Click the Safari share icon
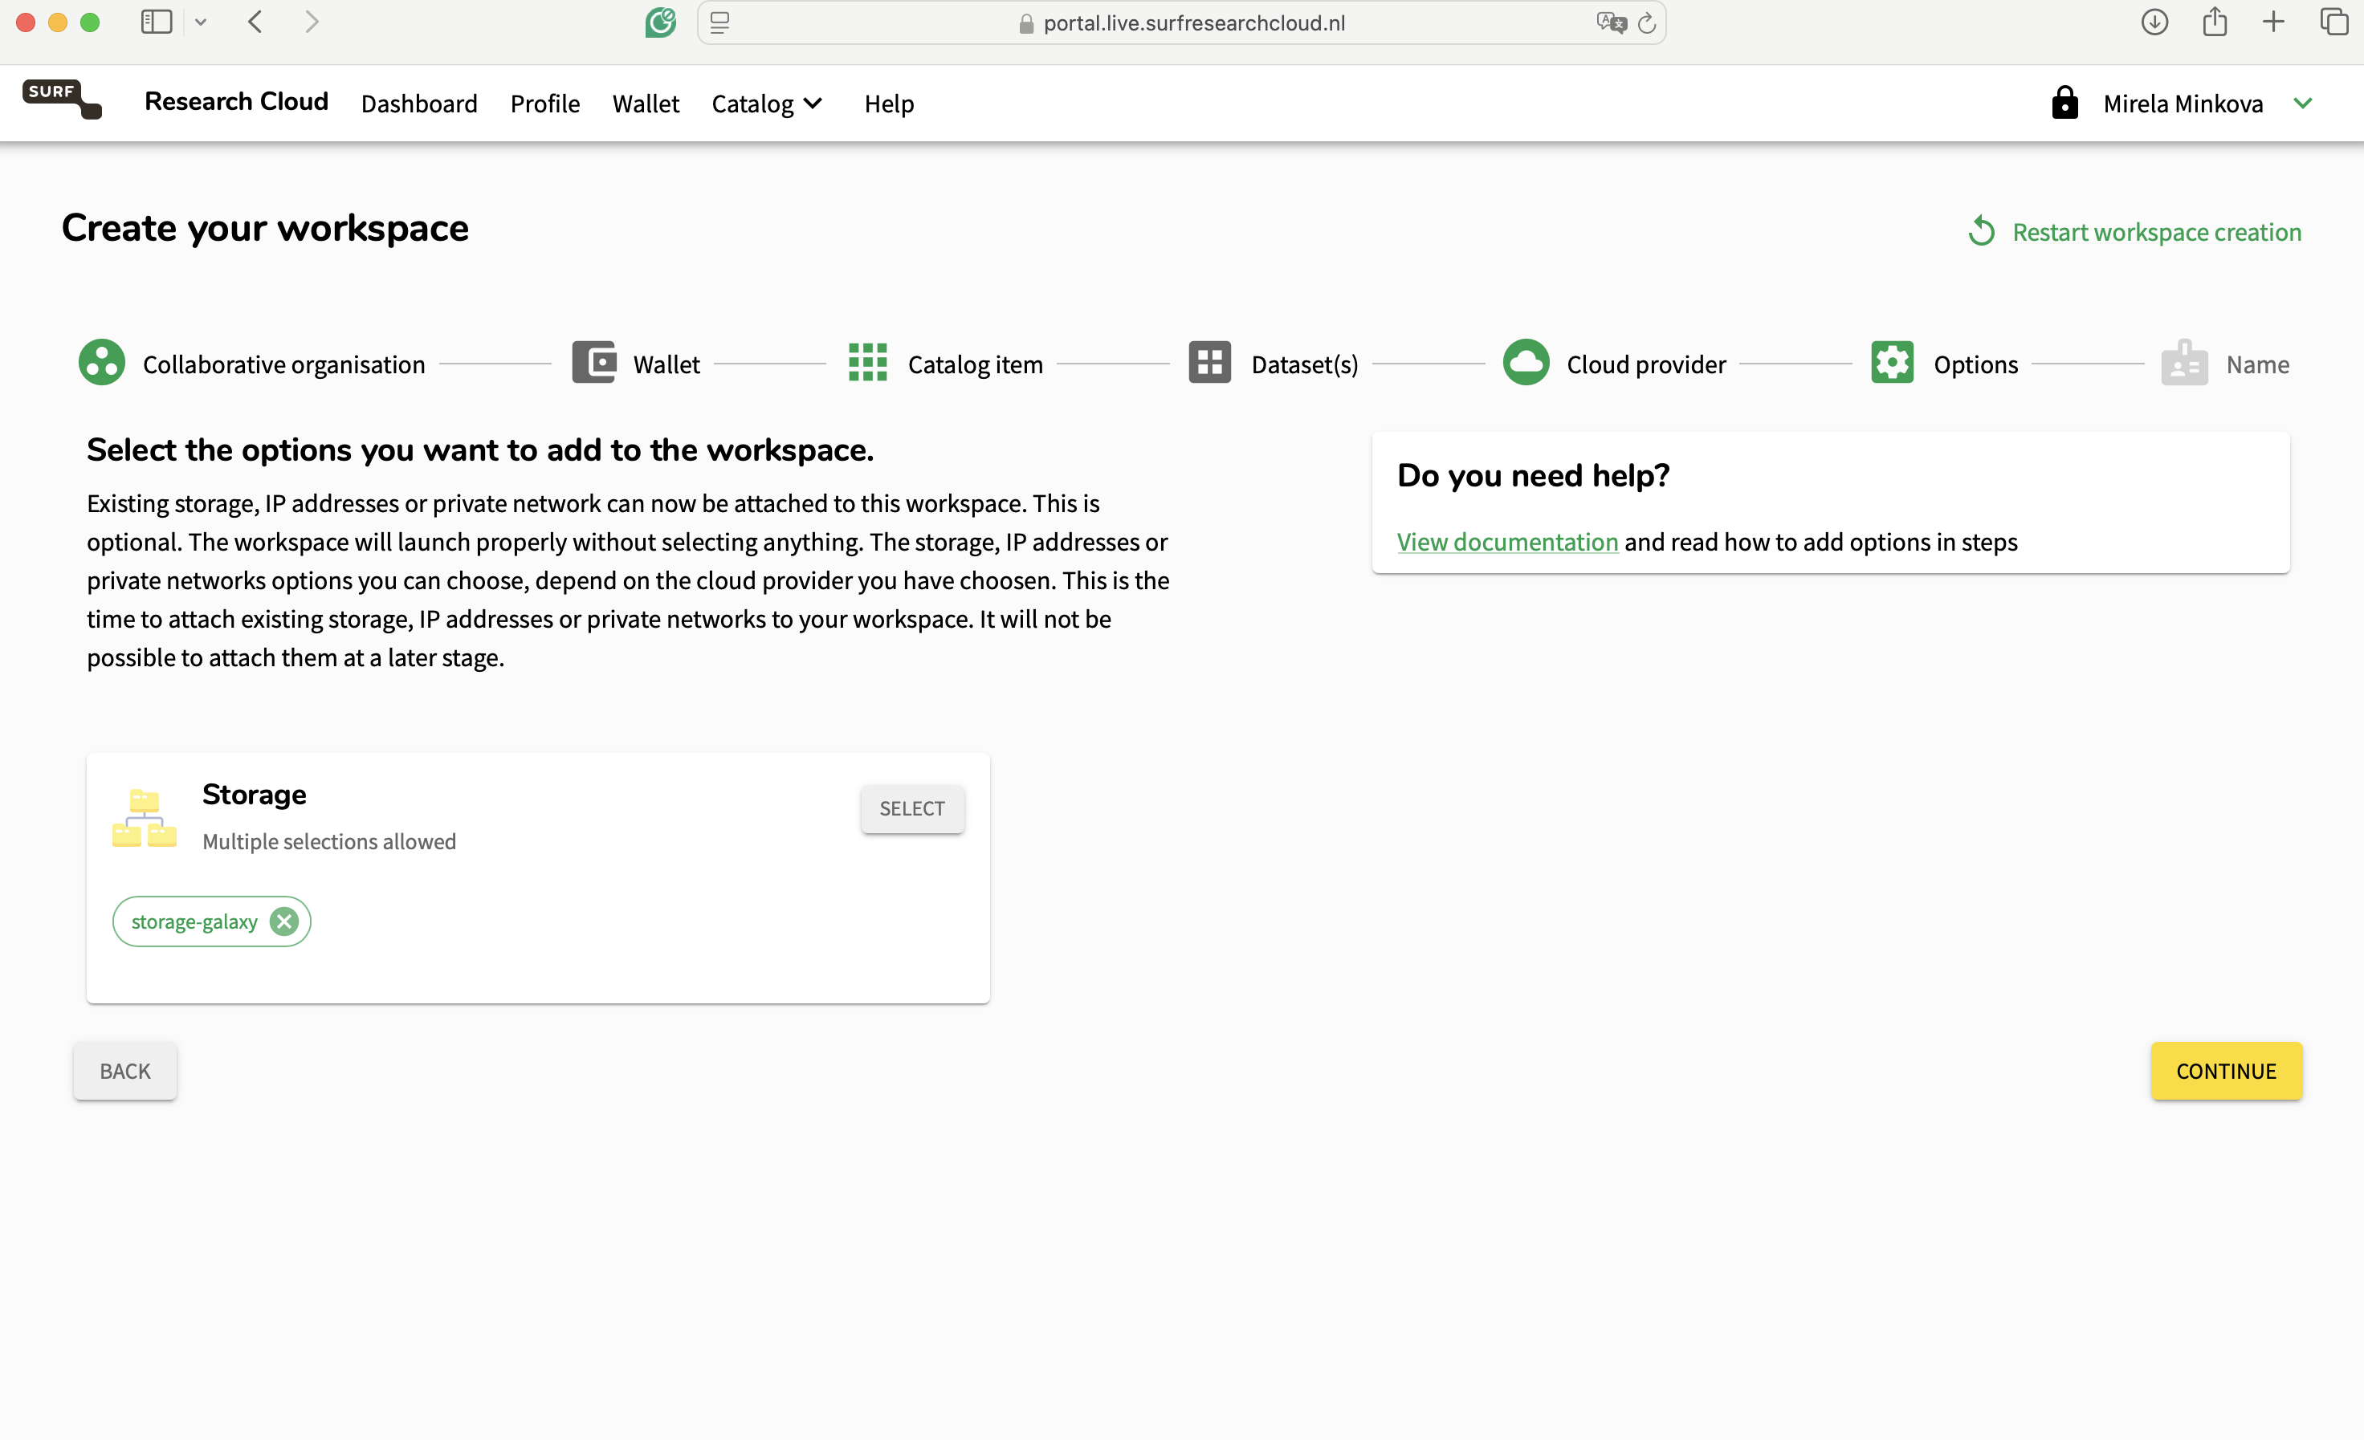 click(2215, 21)
